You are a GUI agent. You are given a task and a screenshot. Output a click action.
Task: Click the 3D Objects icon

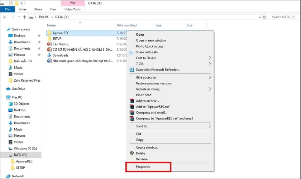10,104
